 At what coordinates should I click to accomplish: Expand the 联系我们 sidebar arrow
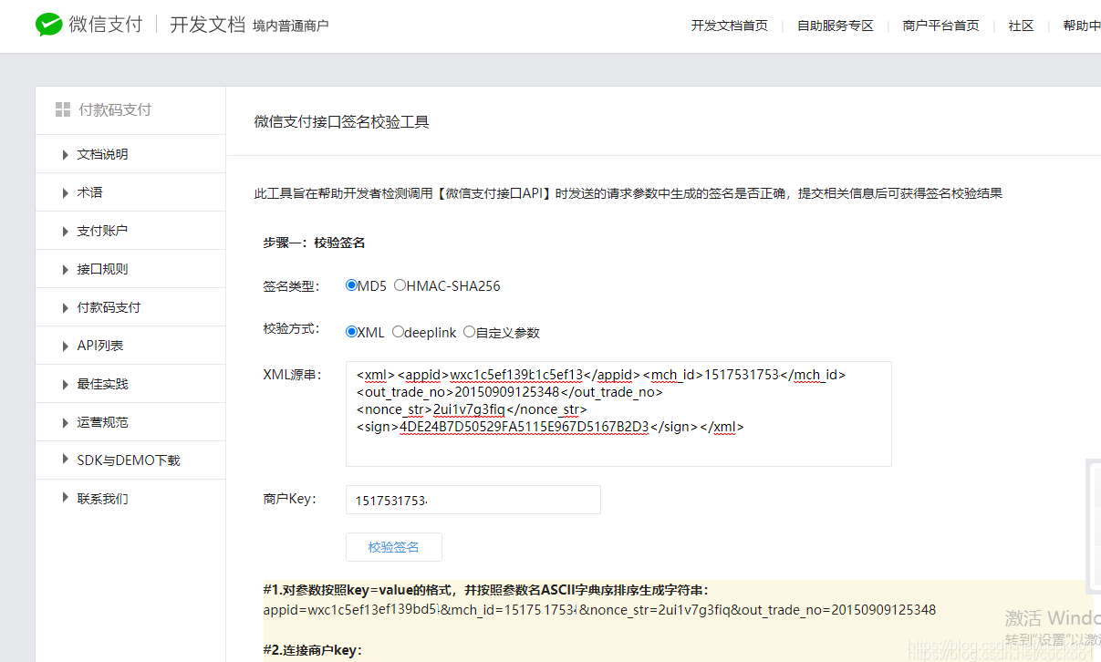[x=65, y=497]
